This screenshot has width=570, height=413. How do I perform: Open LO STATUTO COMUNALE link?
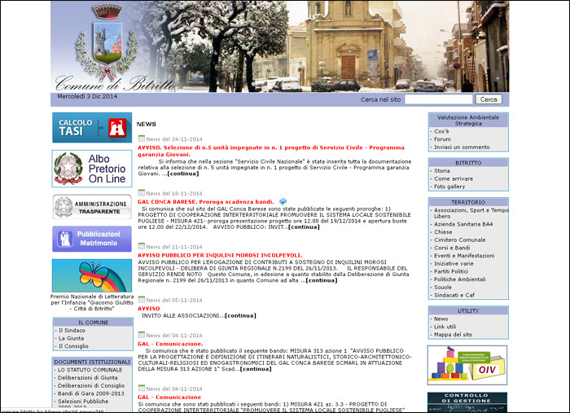pyautogui.click(x=90, y=370)
